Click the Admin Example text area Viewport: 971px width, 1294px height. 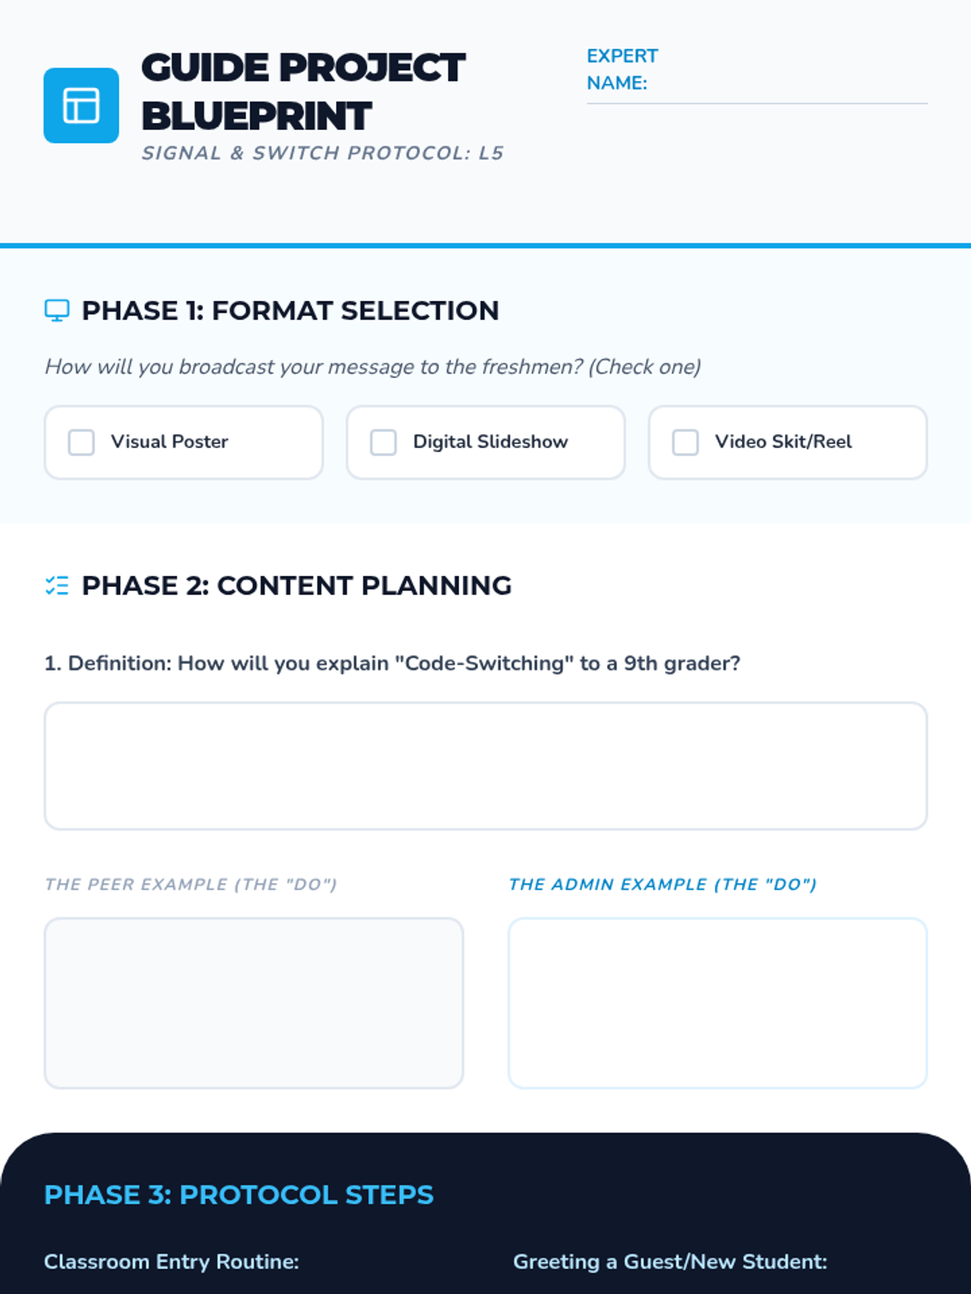(x=718, y=1003)
